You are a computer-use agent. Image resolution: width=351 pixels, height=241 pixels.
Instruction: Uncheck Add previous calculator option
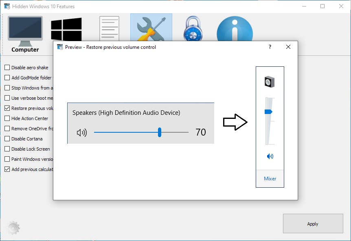(7, 169)
